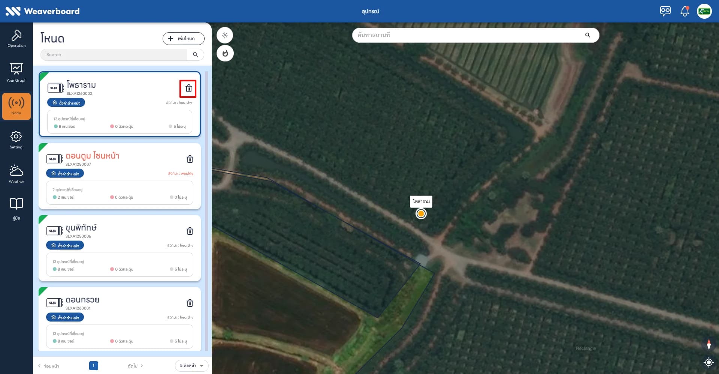Click the เพิ่มโหนด add node button
Image resolution: width=719 pixels, height=374 pixels.
coord(183,39)
